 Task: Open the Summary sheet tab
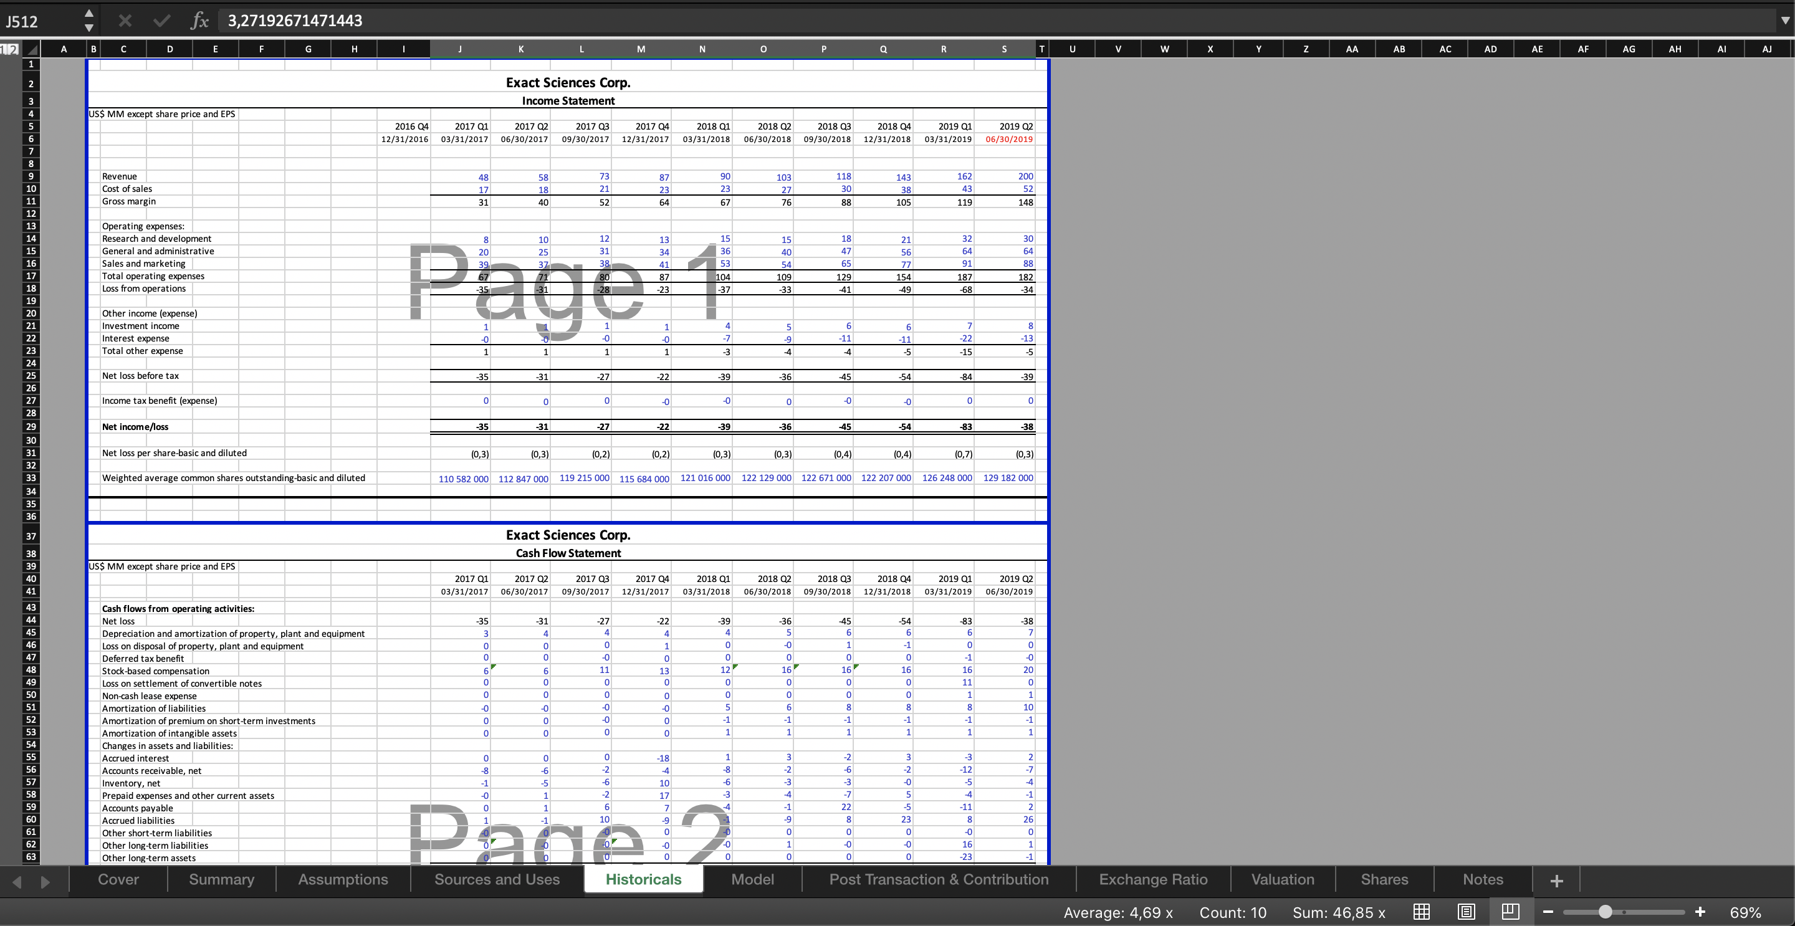[x=222, y=879]
